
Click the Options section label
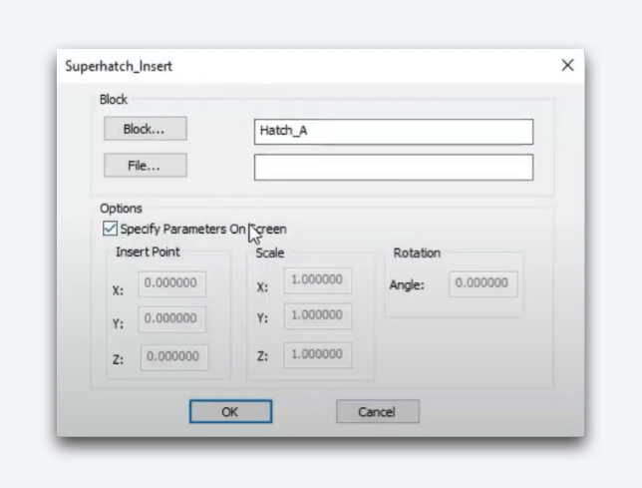pos(121,209)
